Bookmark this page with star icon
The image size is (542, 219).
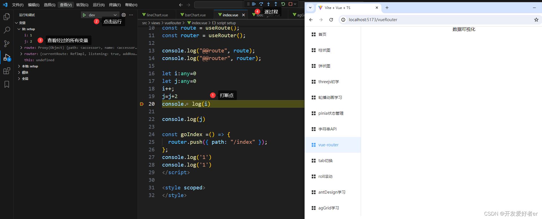pos(536,20)
